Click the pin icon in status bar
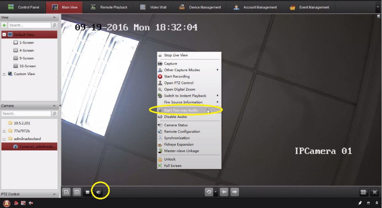The width and height of the screenshot is (382, 208). (360, 203)
